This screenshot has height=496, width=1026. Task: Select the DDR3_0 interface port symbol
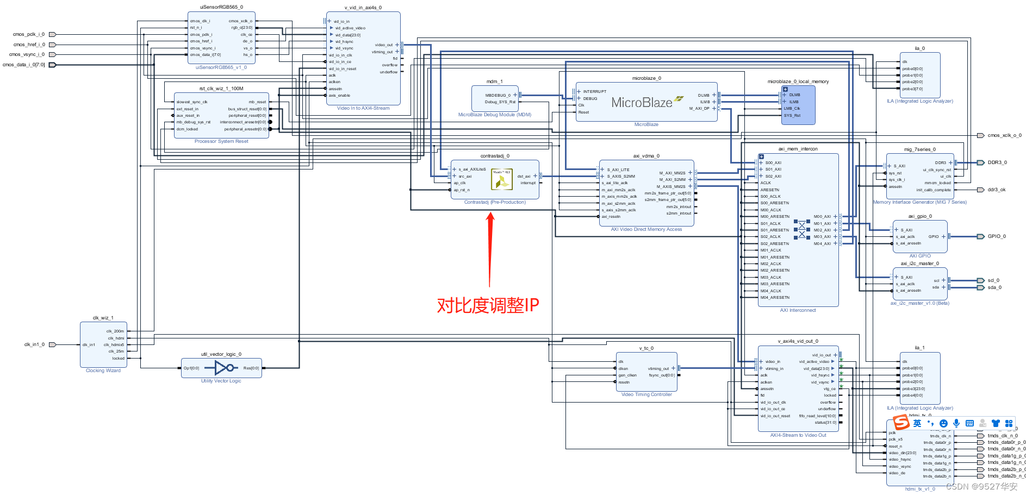[981, 162]
